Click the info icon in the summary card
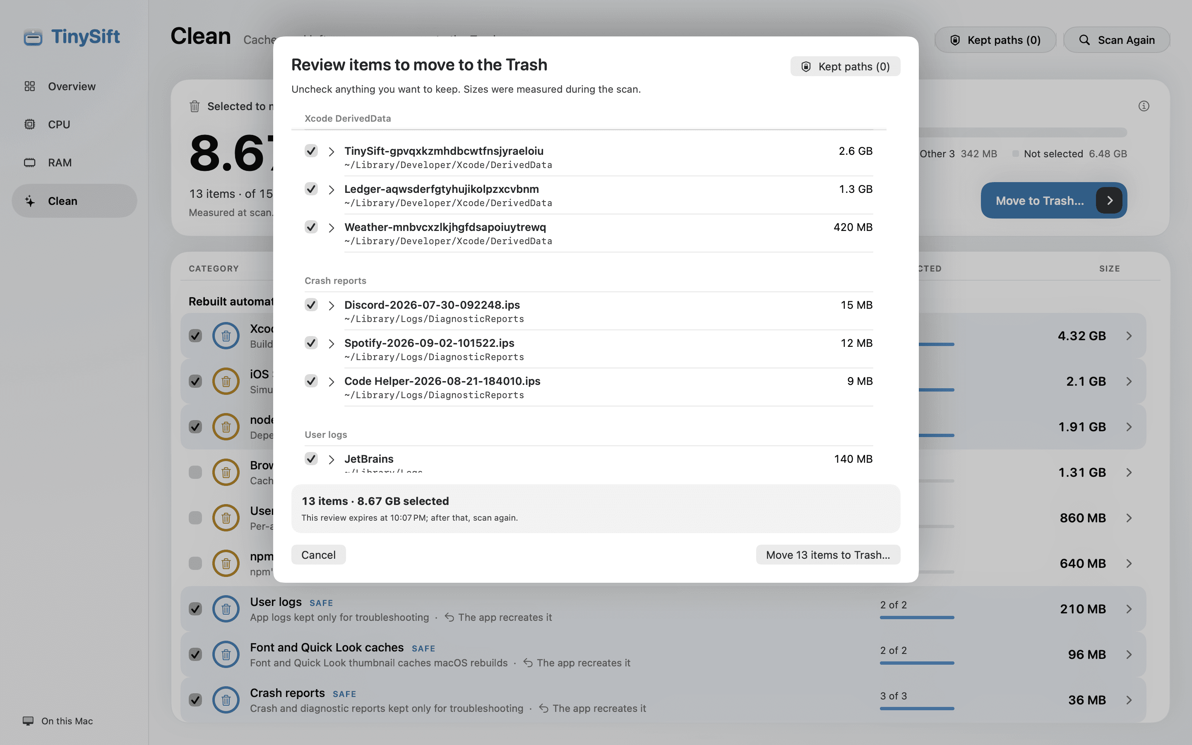This screenshot has width=1192, height=745. (1144, 106)
